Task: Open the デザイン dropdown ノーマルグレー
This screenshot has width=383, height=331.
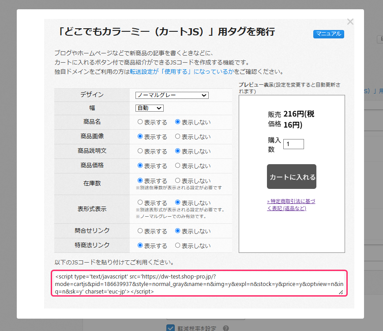Action: [x=172, y=95]
